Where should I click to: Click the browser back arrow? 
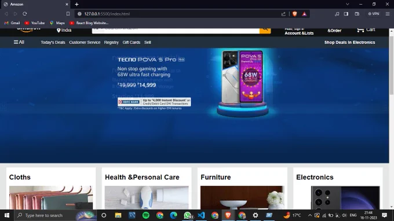pyautogui.click(x=6, y=14)
